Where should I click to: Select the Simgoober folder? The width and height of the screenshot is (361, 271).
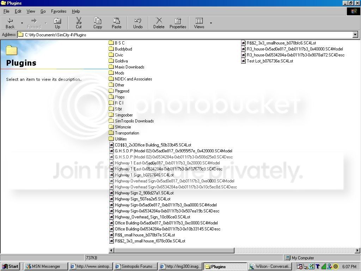tap(121, 115)
